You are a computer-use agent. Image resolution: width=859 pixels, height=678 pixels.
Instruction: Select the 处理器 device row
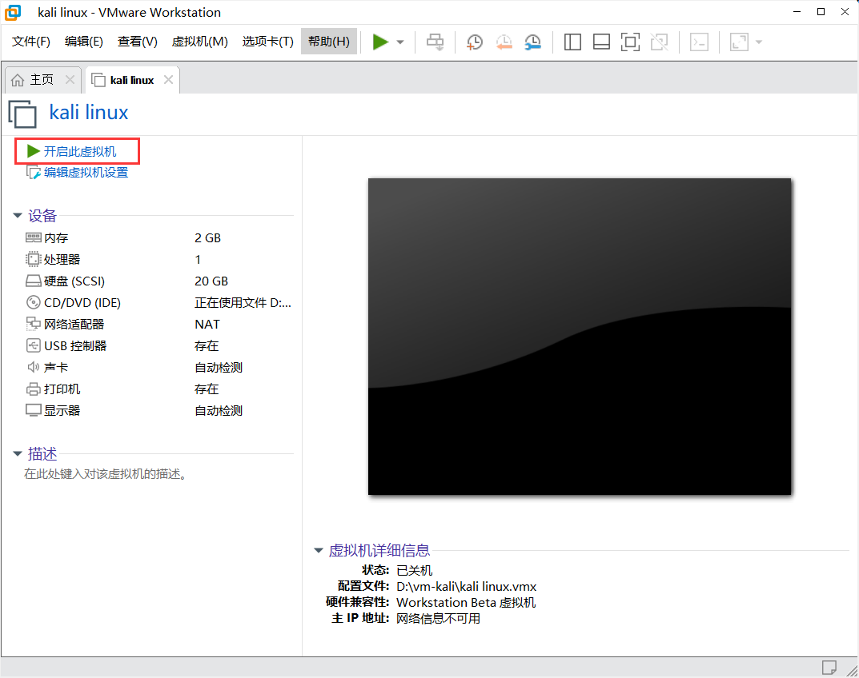click(x=159, y=259)
